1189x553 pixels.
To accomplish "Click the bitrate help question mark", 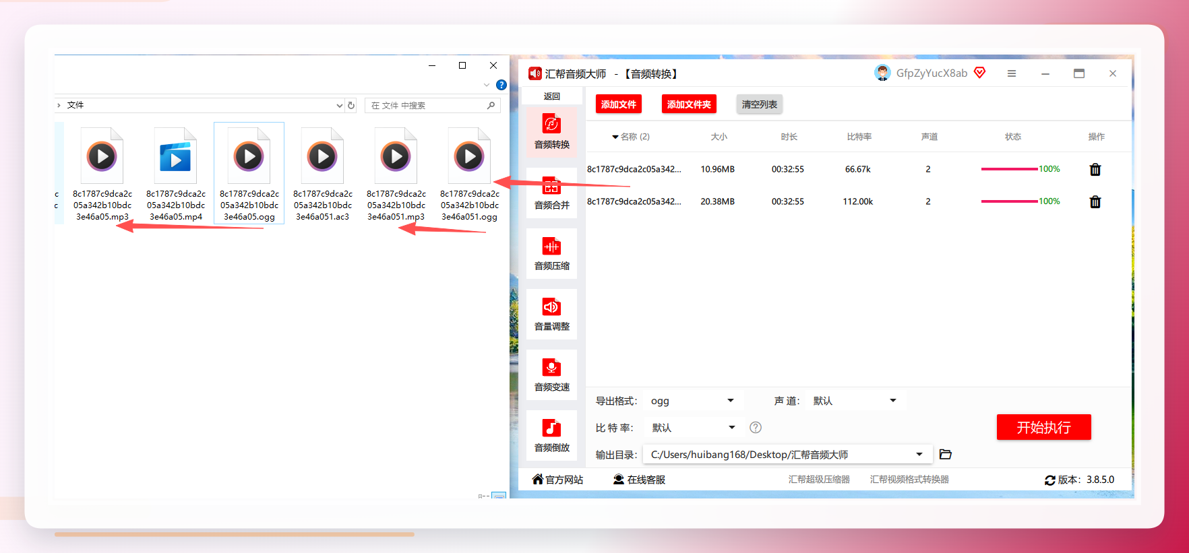I will pos(756,428).
